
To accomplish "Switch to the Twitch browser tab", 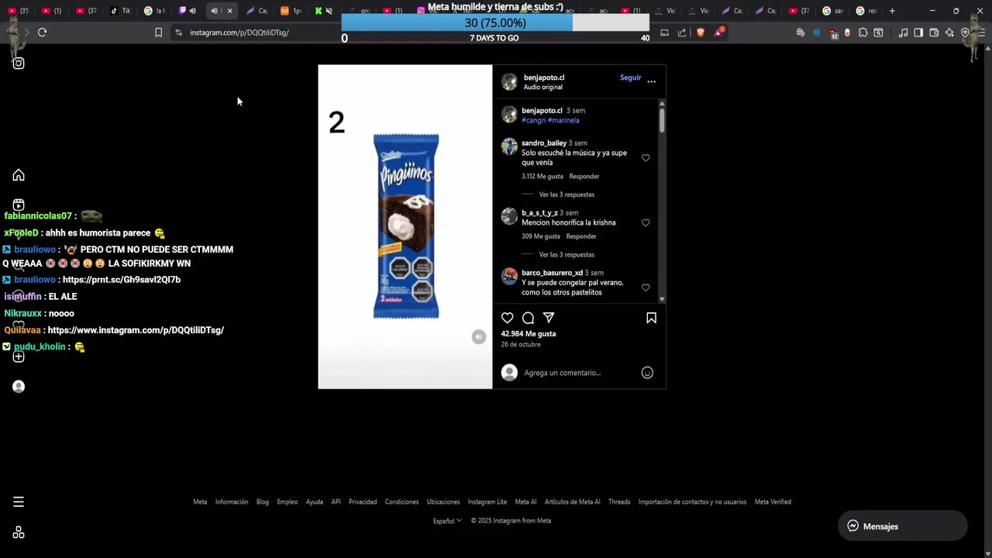I will [x=187, y=11].
